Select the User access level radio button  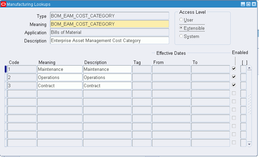point(181,20)
